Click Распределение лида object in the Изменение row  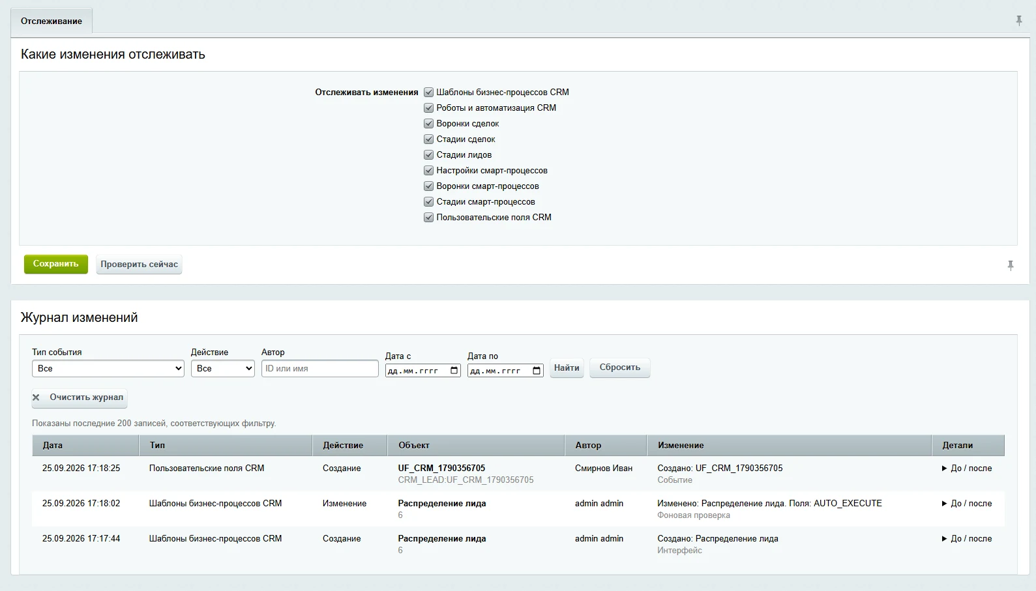(442, 504)
